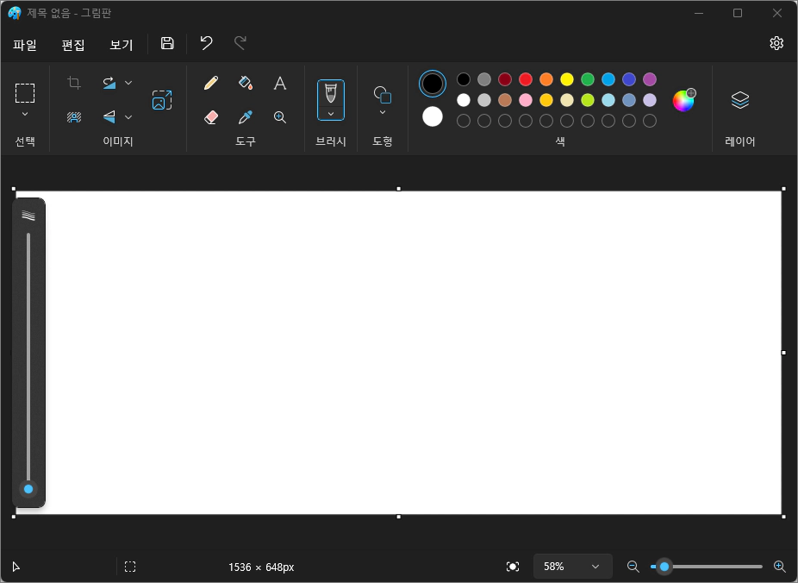
Task: Open the 편집 menu
Action: tap(72, 44)
